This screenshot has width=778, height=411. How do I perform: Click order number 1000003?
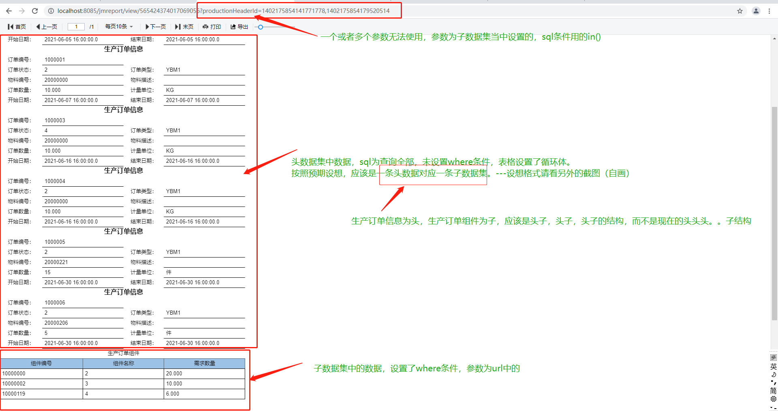[x=55, y=120]
